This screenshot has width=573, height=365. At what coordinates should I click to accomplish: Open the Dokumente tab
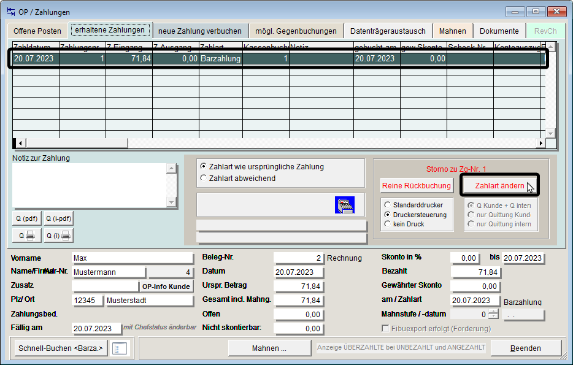(x=499, y=31)
